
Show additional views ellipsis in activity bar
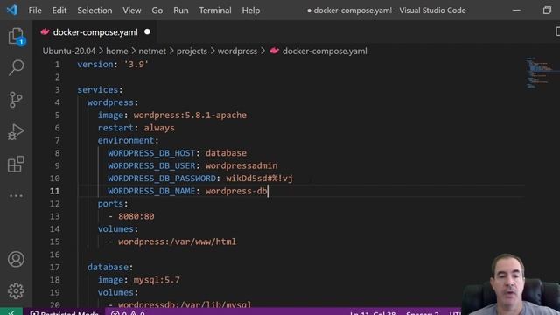click(x=16, y=196)
